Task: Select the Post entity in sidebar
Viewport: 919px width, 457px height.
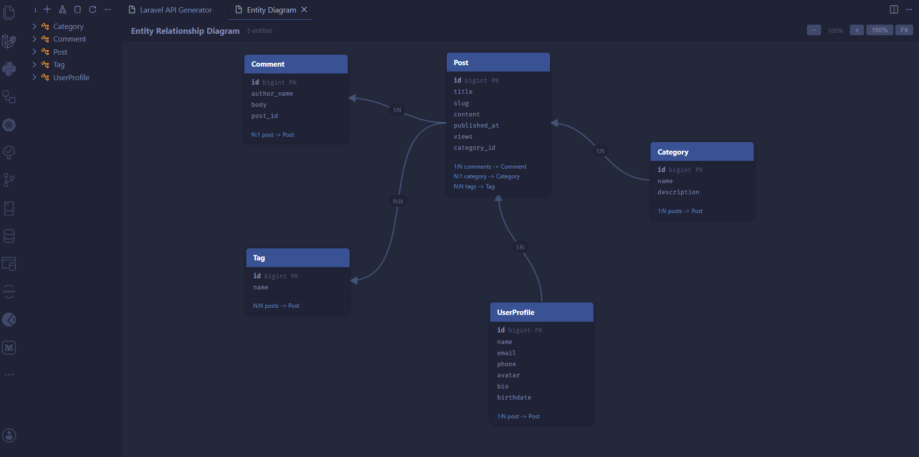Action: (60, 52)
